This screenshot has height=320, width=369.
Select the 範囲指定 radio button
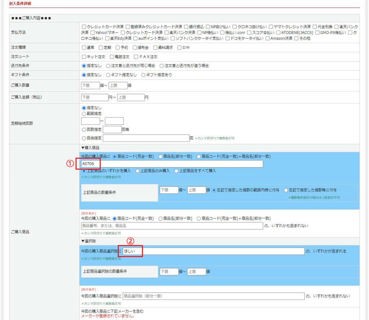coord(84,114)
